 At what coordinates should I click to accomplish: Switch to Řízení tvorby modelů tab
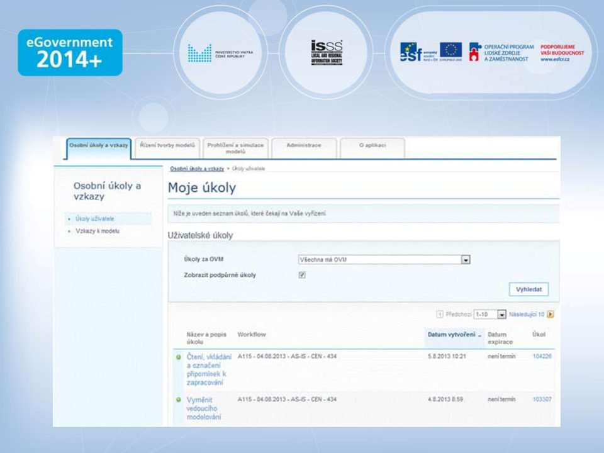tap(167, 148)
